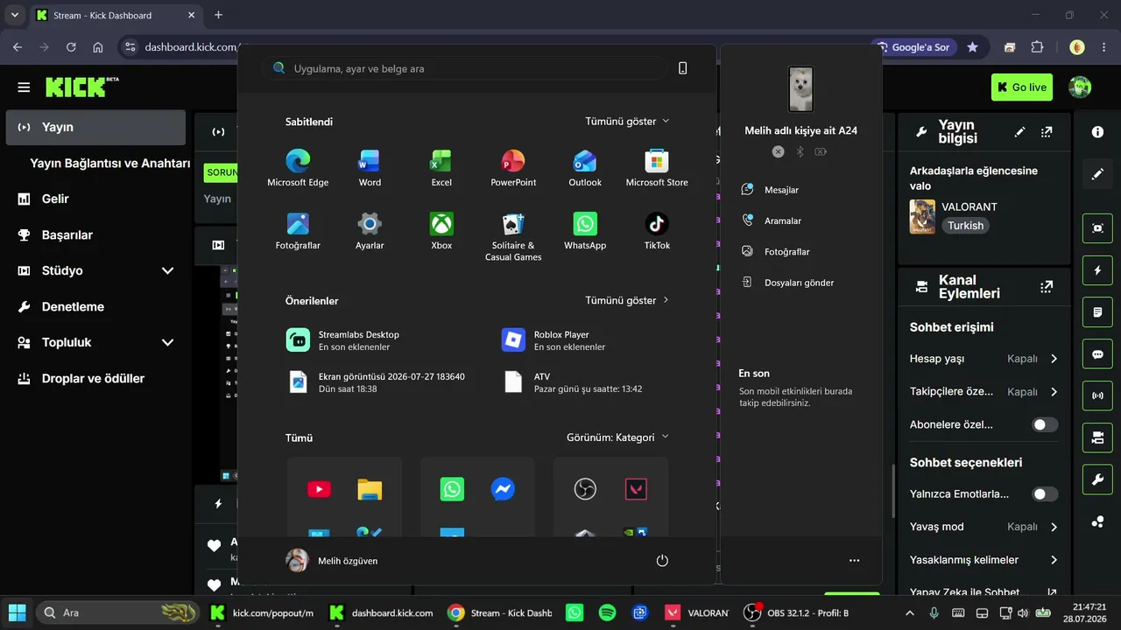Show all recommended items via Tümünü göster
Screen dimensions: 1121x630
[627, 300]
